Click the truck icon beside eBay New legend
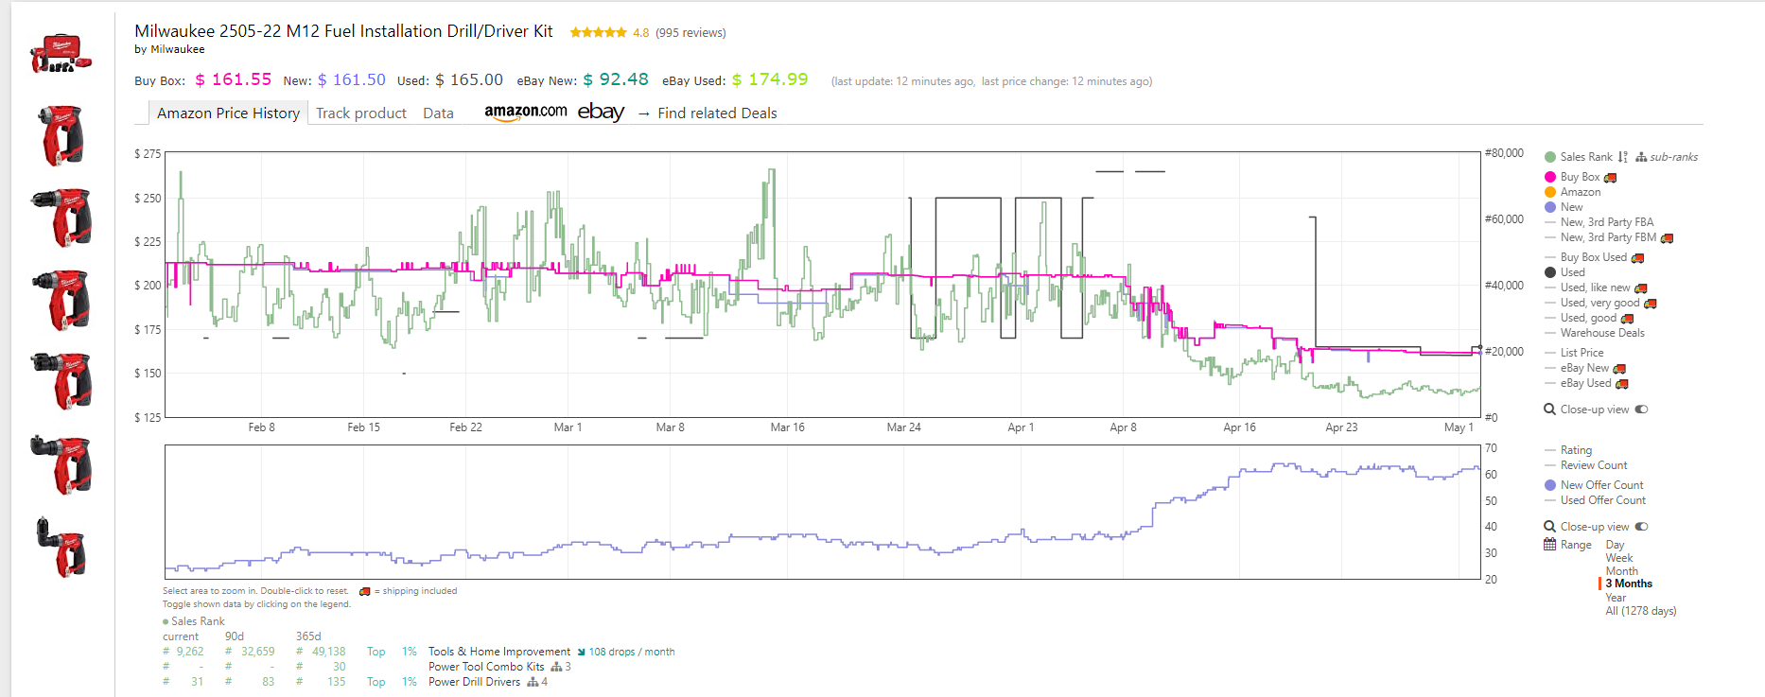The width and height of the screenshot is (1765, 697). (1619, 369)
